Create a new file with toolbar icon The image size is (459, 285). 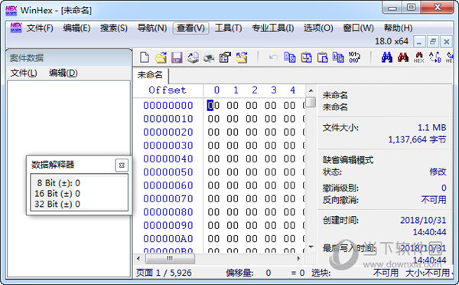point(145,57)
